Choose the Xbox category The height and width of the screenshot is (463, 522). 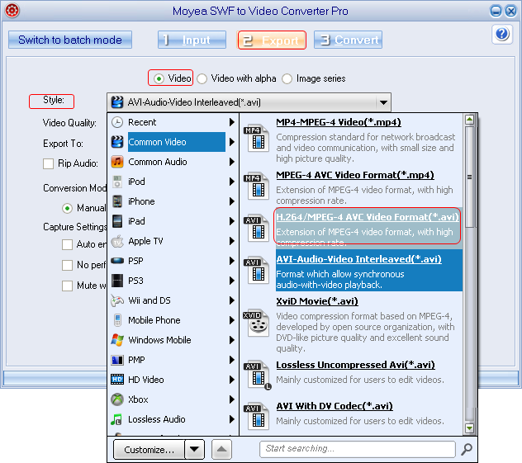[x=173, y=399]
